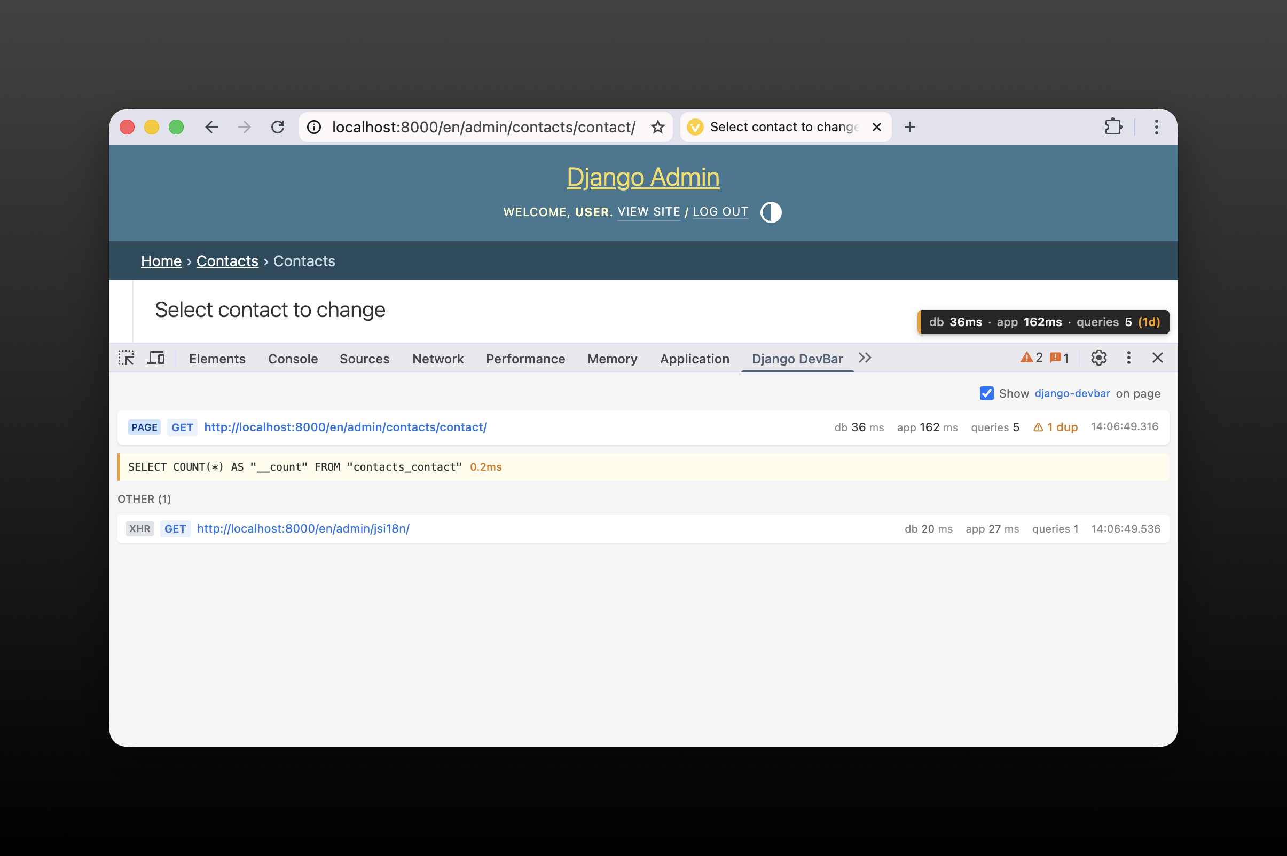
Task: Toggle the Django admin light/dark theme
Action: (x=770, y=212)
